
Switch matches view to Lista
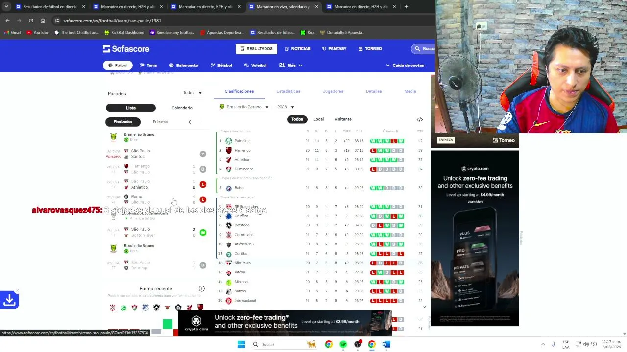[131, 108]
